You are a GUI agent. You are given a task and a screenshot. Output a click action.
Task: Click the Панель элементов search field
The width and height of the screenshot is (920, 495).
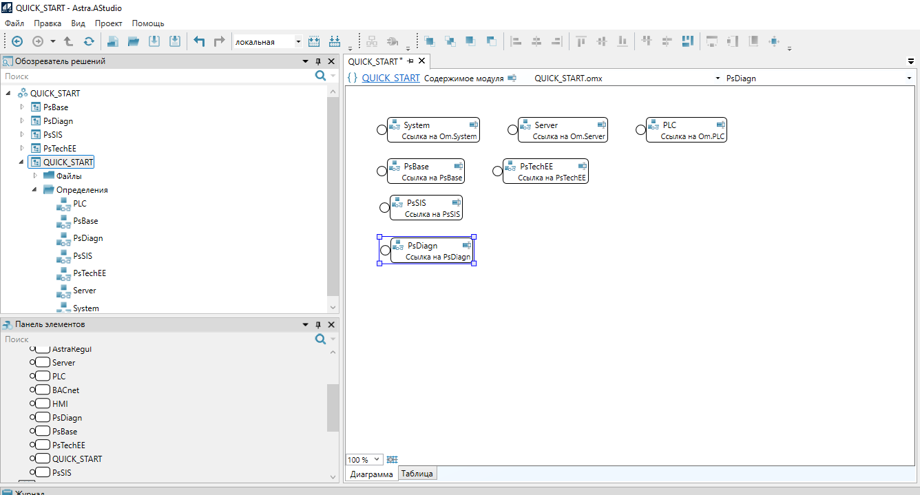click(x=155, y=339)
